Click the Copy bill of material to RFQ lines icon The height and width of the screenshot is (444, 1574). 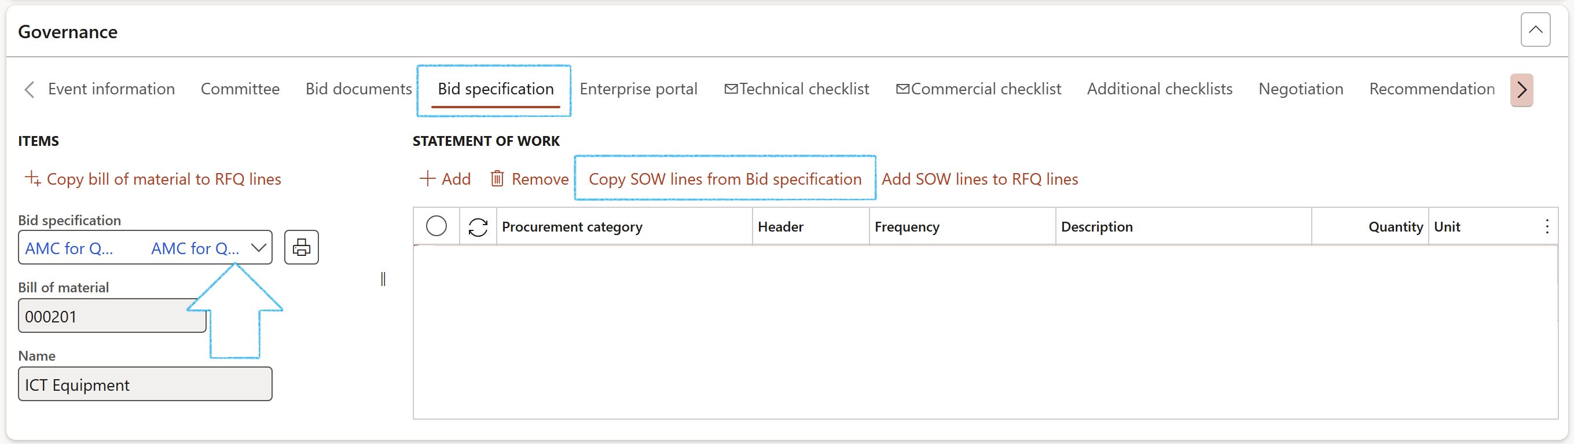tap(32, 179)
